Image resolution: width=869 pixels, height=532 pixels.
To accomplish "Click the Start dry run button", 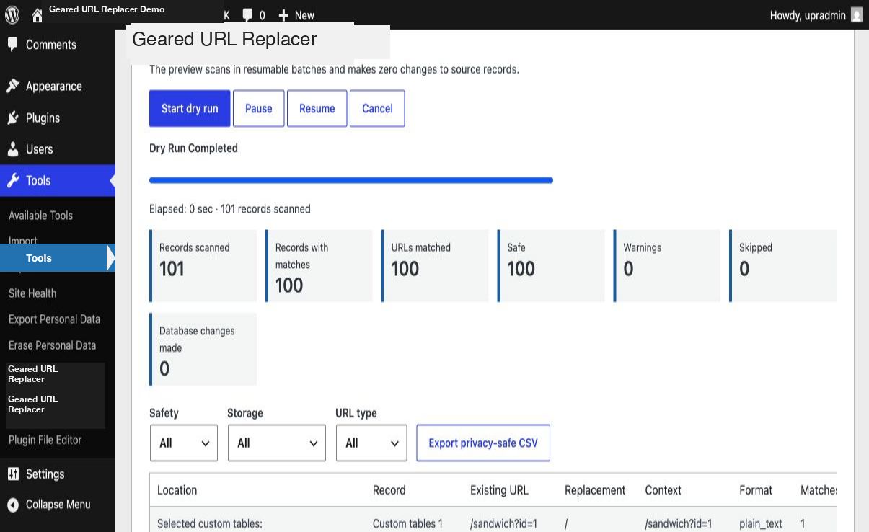I will [190, 108].
